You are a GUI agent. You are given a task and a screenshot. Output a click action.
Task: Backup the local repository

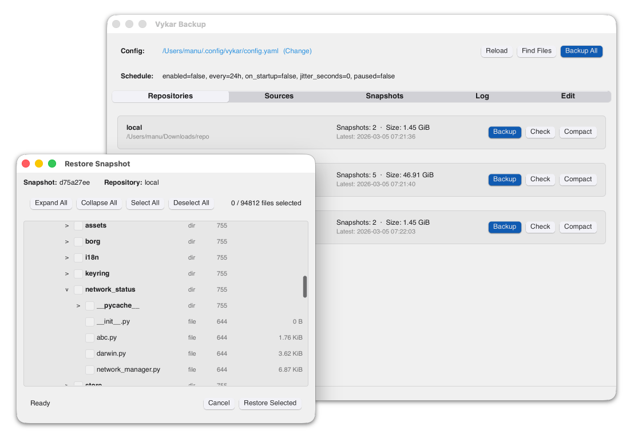[x=504, y=132]
